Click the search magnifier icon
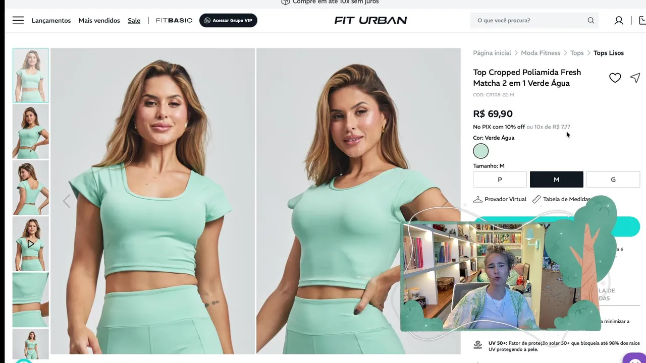Viewport: 646px width, 363px height. coord(590,20)
